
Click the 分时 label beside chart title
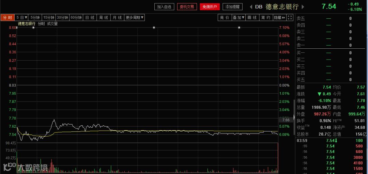[41, 24]
